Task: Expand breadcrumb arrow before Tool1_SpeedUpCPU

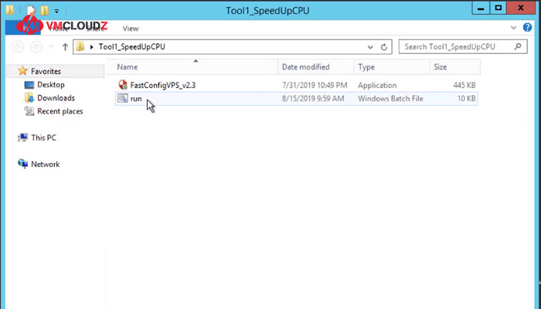Action: (x=91, y=47)
